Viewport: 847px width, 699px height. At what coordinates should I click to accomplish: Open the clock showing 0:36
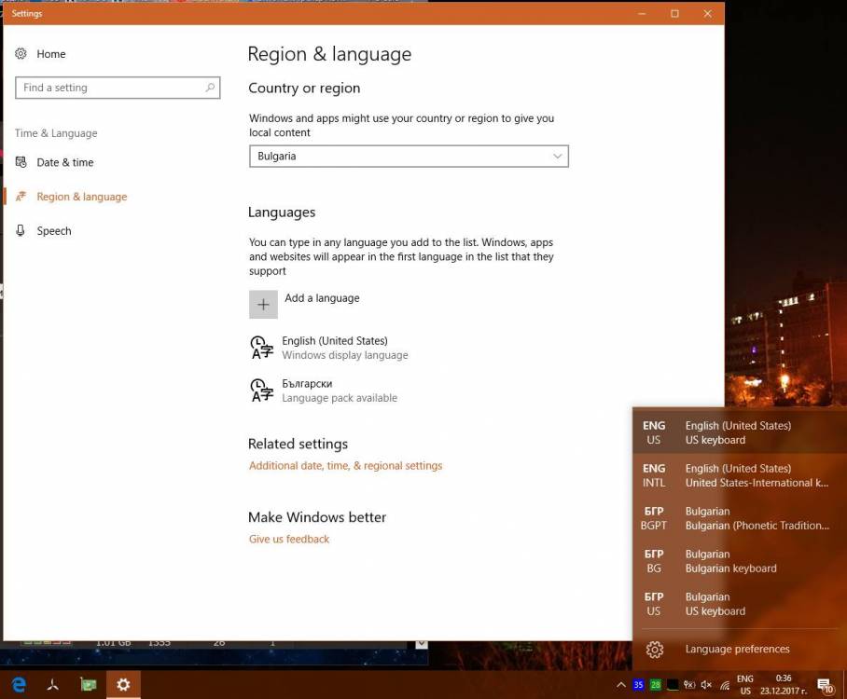pyautogui.click(x=784, y=684)
